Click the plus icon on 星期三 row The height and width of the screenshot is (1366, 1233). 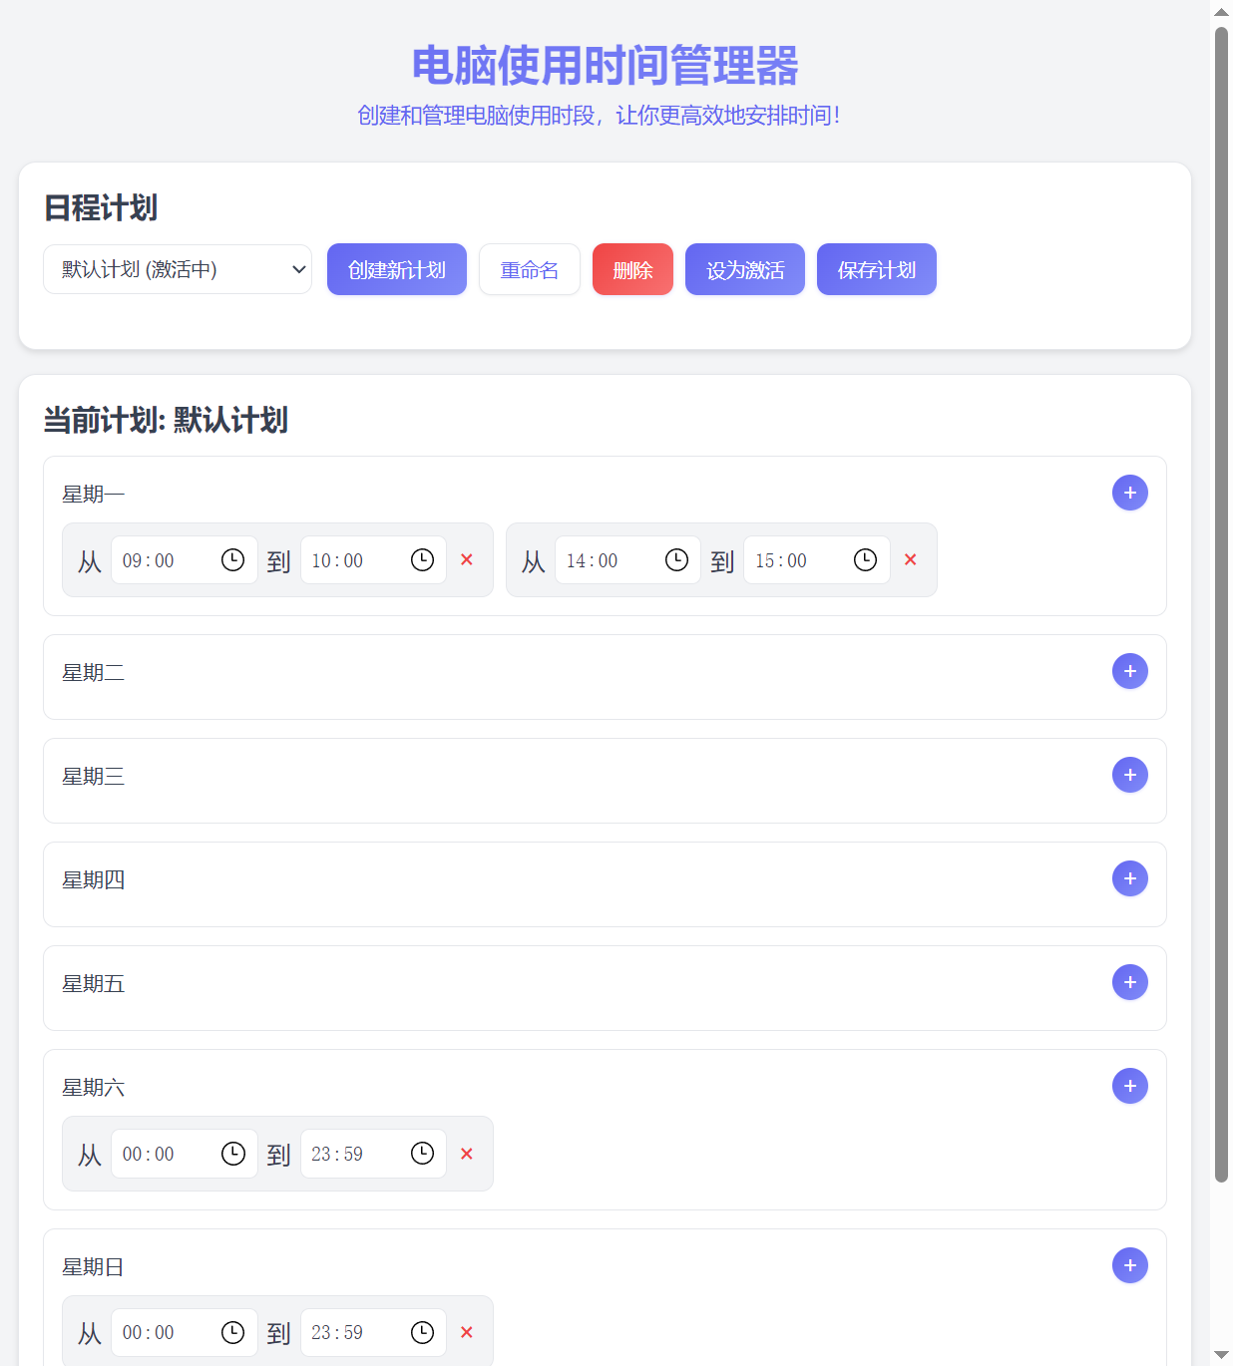point(1129,775)
